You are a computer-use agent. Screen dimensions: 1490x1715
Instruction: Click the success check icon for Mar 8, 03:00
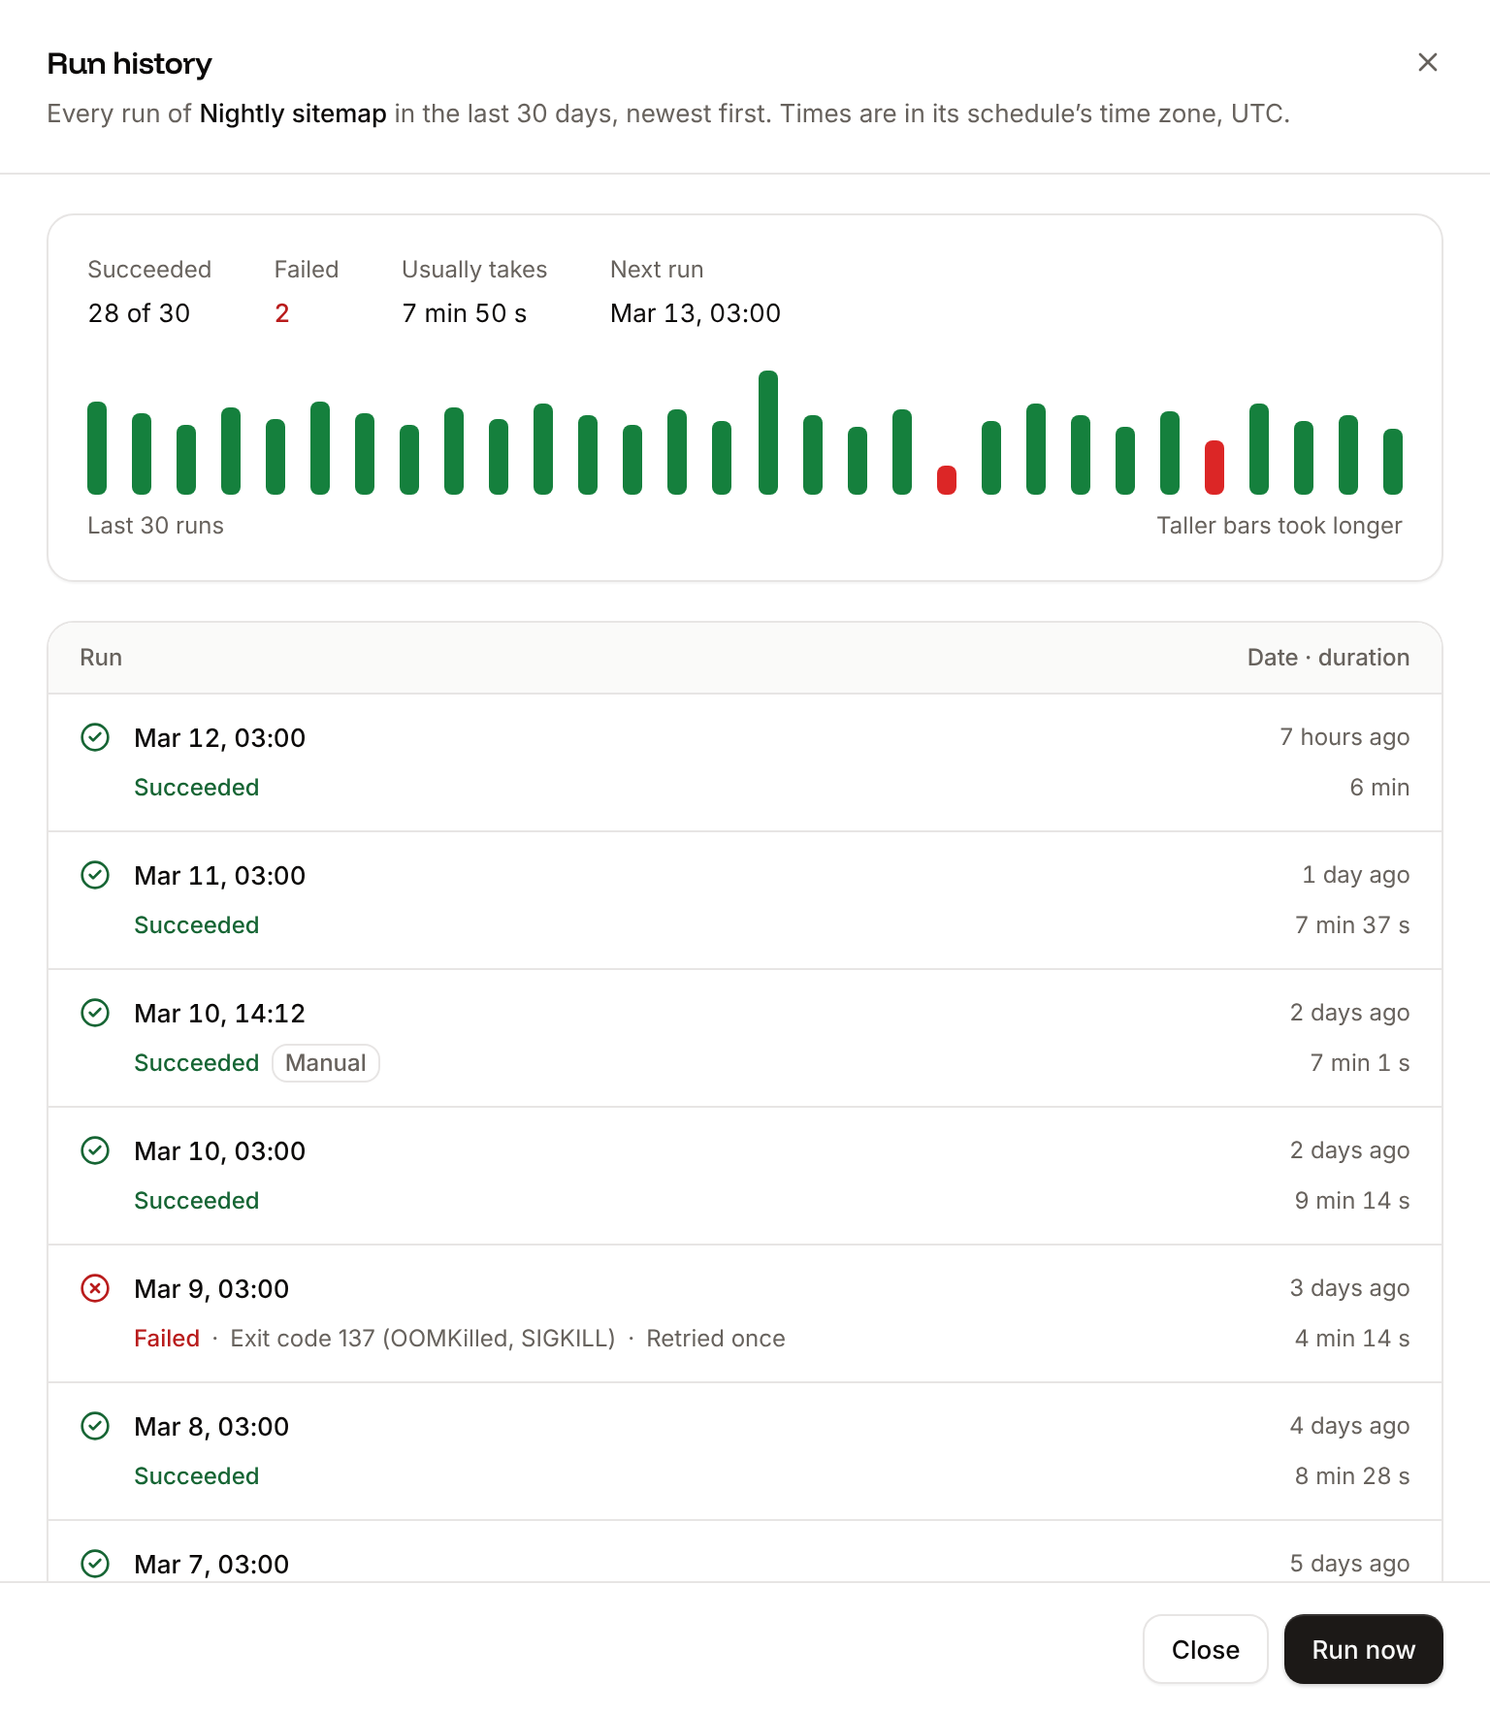[x=95, y=1427]
